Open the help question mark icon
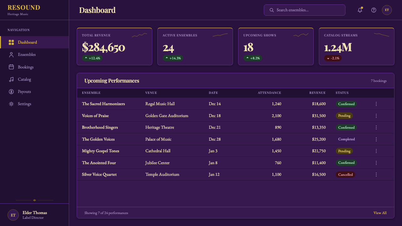The height and width of the screenshot is (226, 402). click(374, 10)
